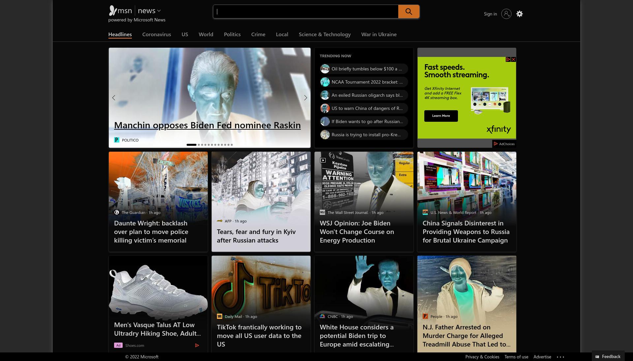Switch to the Coronavirus tab
The height and width of the screenshot is (361, 633).
pos(157,34)
